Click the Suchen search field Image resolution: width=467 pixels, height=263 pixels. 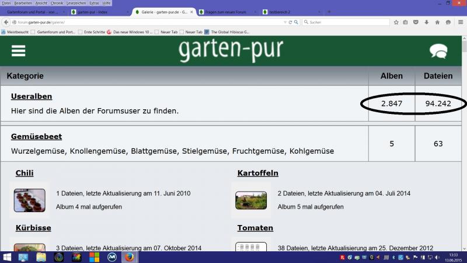pyautogui.click(x=344, y=22)
